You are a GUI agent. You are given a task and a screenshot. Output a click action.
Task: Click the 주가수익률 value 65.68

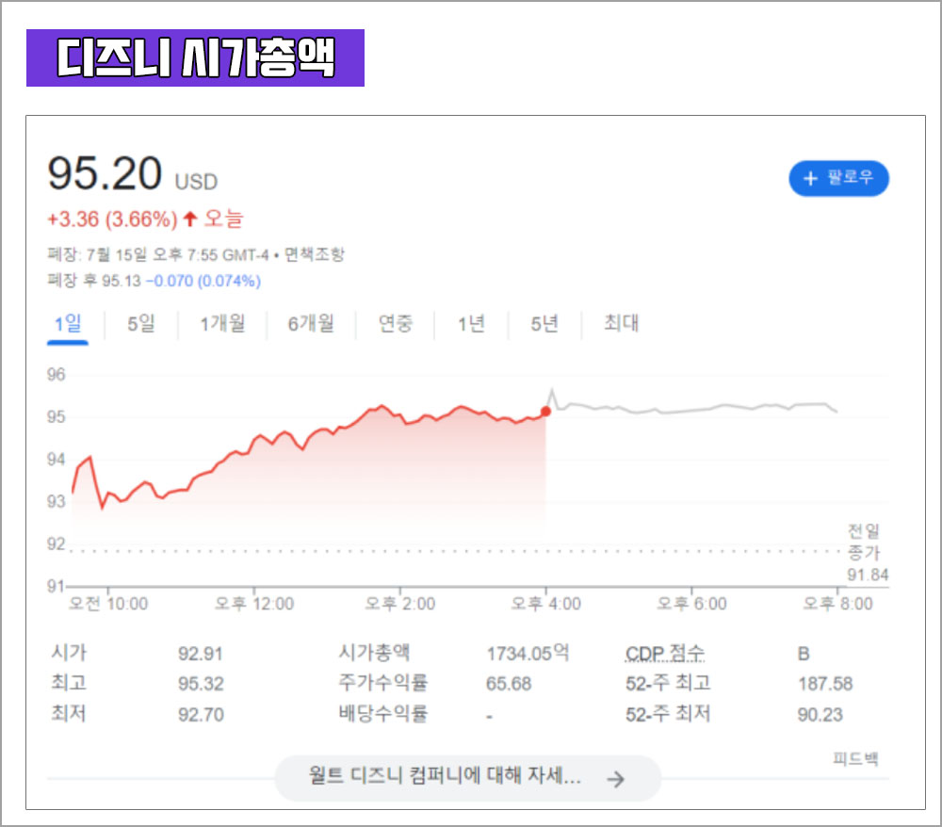click(x=509, y=684)
